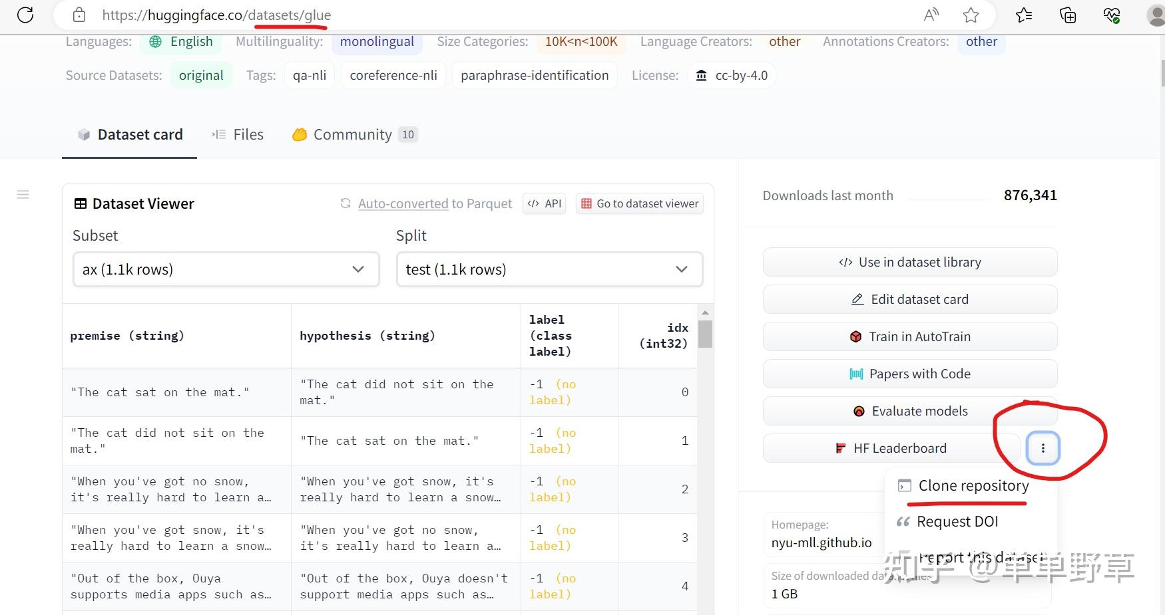Image resolution: width=1165 pixels, height=615 pixels.
Task: Follow the Auto-converted link
Action: click(403, 203)
